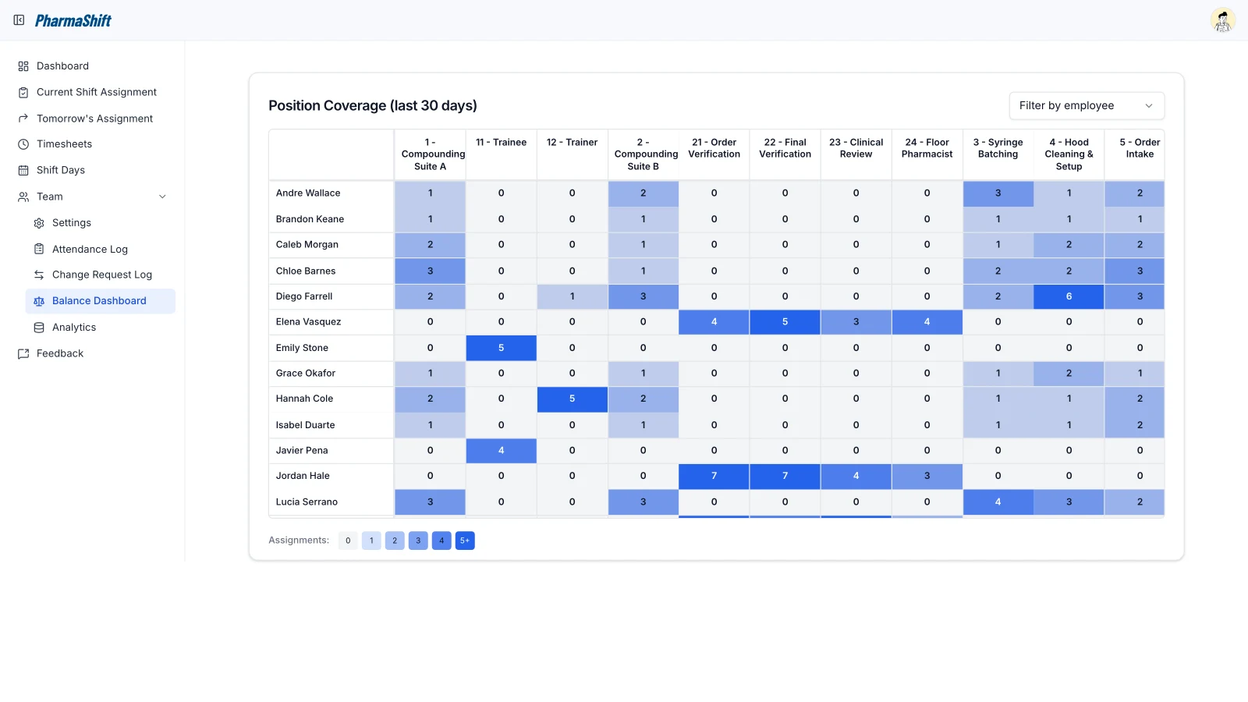Click the Tomorrow's Assignment arrow icon
This screenshot has width=1248, height=702.
23,119
